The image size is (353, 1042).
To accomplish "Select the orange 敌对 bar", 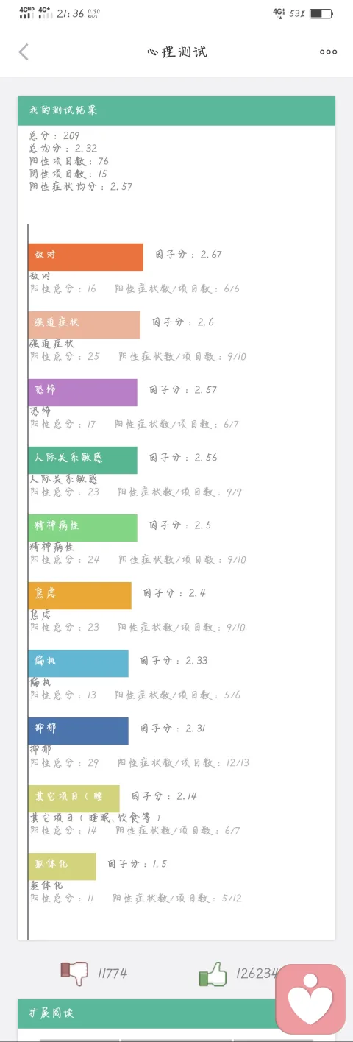I will click(x=85, y=257).
